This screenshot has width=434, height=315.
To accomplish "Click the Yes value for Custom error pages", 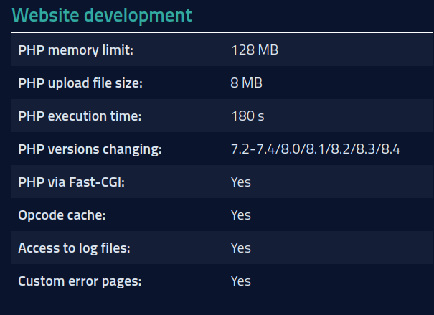I will pyautogui.click(x=241, y=281).
